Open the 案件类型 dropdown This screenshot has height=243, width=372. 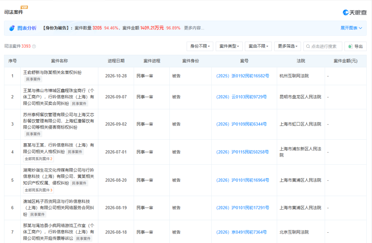click(229, 46)
